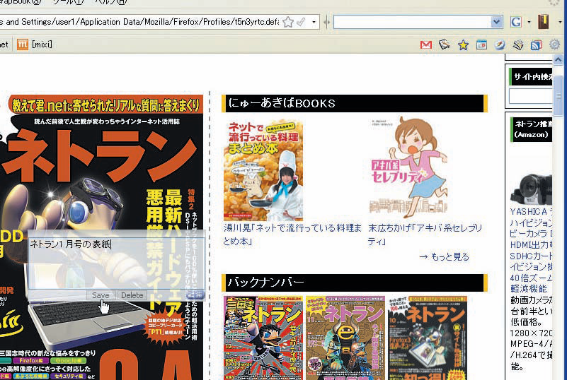Open the ツール(T) menu
Viewport: 567px width, 380px height.
pyautogui.click(x=68, y=2)
